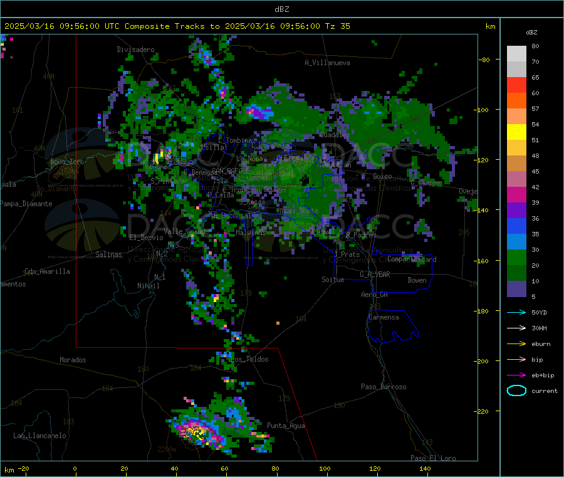The width and height of the screenshot is (564, 477).
Task: Click the Salinas place label
Action: click(108, 254)
